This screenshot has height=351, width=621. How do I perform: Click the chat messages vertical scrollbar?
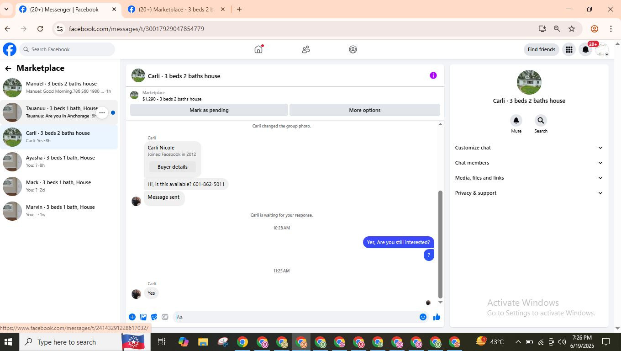pos(440,244)
